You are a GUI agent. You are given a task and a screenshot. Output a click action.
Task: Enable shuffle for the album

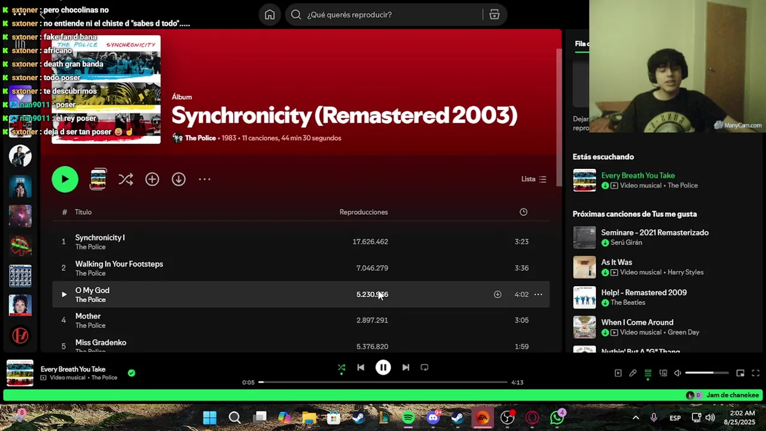(126, 179)
